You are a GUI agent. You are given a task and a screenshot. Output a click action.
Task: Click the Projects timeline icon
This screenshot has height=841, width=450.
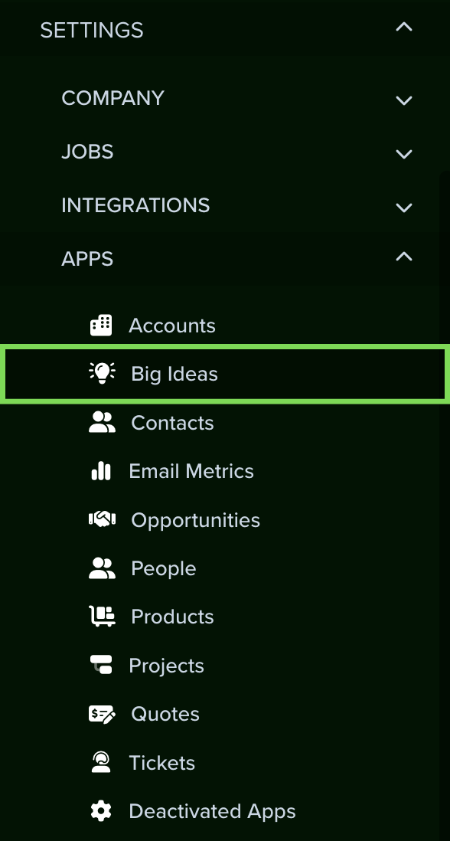(101, 665)
